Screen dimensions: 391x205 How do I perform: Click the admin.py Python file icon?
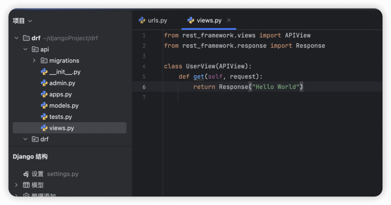click(x=44, y=83)
